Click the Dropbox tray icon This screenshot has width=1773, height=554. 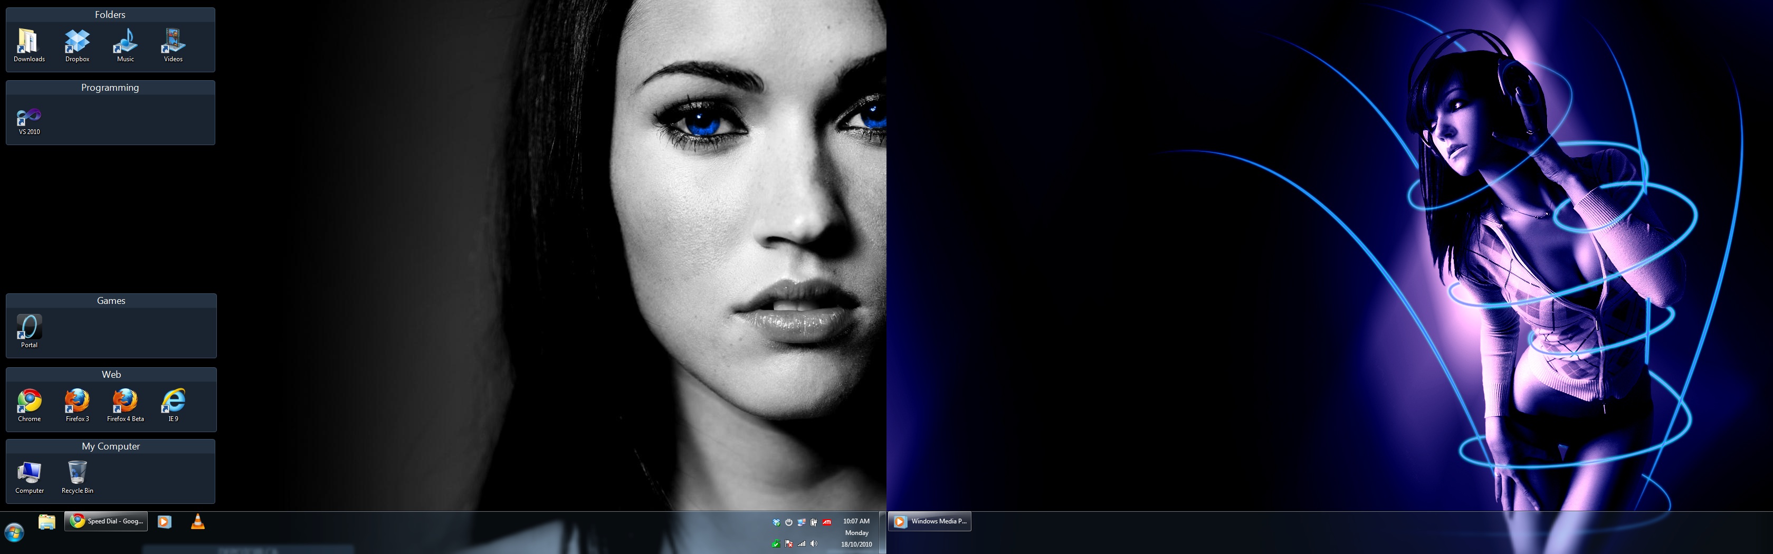(x=776, y=522)
